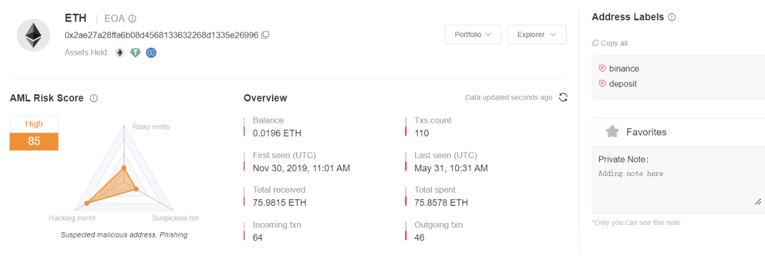The height and width of the screenshot is (259, 765).
Task: Click the High 85 risk score badge
Action: [x=34, y=132]
